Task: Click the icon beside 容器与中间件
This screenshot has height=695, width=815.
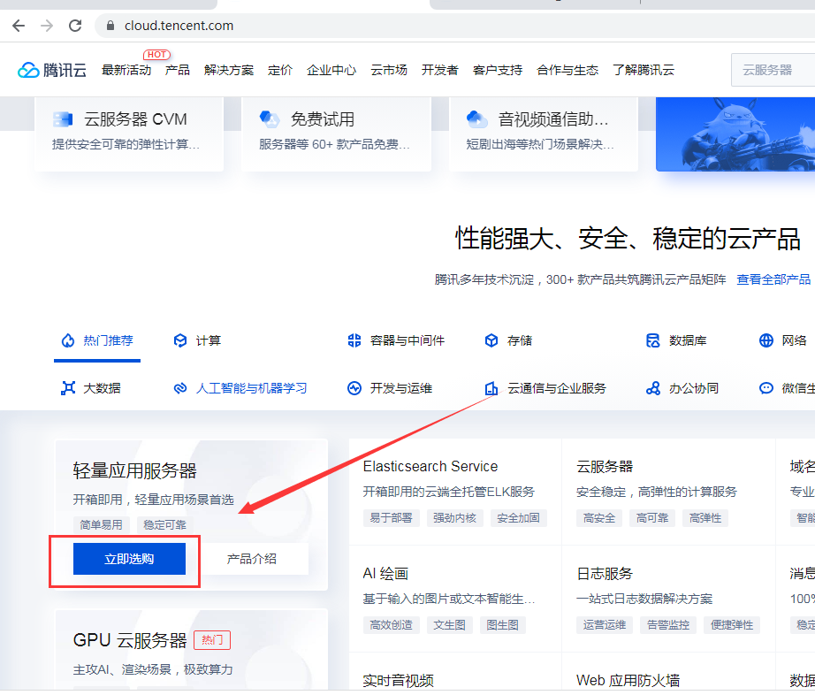Action: click(354, 340)
